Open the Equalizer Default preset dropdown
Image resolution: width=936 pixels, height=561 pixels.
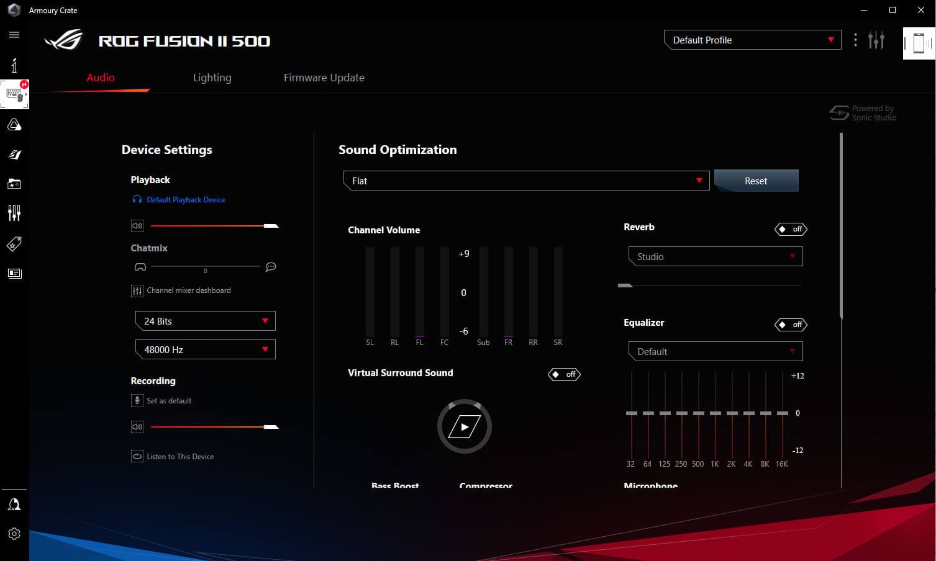pyautogui.click(x=716, y=351)
